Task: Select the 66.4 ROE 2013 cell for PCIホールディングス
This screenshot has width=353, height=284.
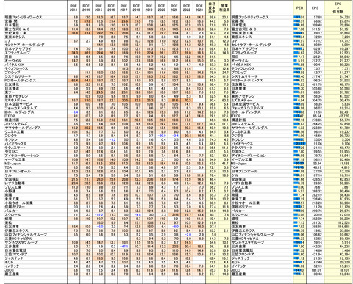Action: pos(74,81)
